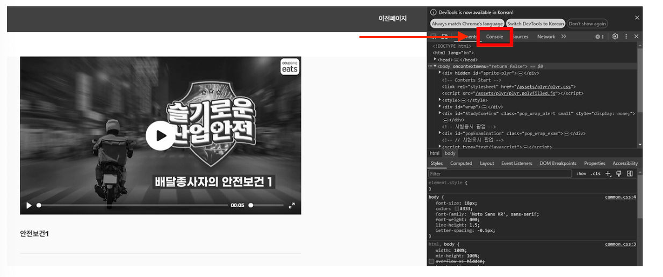663x277 pixels.
Task: Click the body breadcrumb
Action: click(x=450, y=153)
